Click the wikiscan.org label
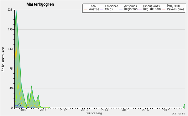This screenshot has height=116, width=188. coord(94,113)
